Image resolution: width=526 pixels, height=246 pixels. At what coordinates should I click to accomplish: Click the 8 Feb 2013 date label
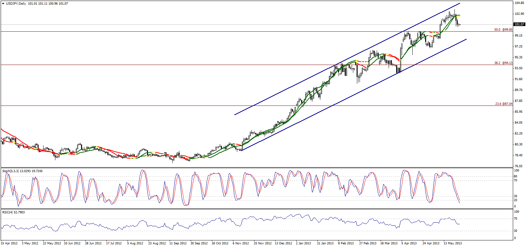pos(346,243)
